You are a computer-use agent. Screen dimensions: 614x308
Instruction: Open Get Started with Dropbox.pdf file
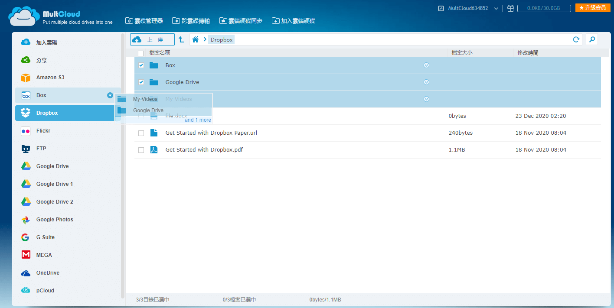[204, 150]
